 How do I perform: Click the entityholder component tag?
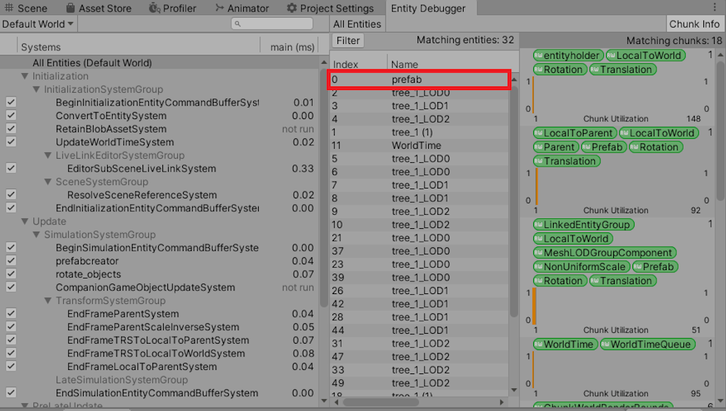(569, 55)
